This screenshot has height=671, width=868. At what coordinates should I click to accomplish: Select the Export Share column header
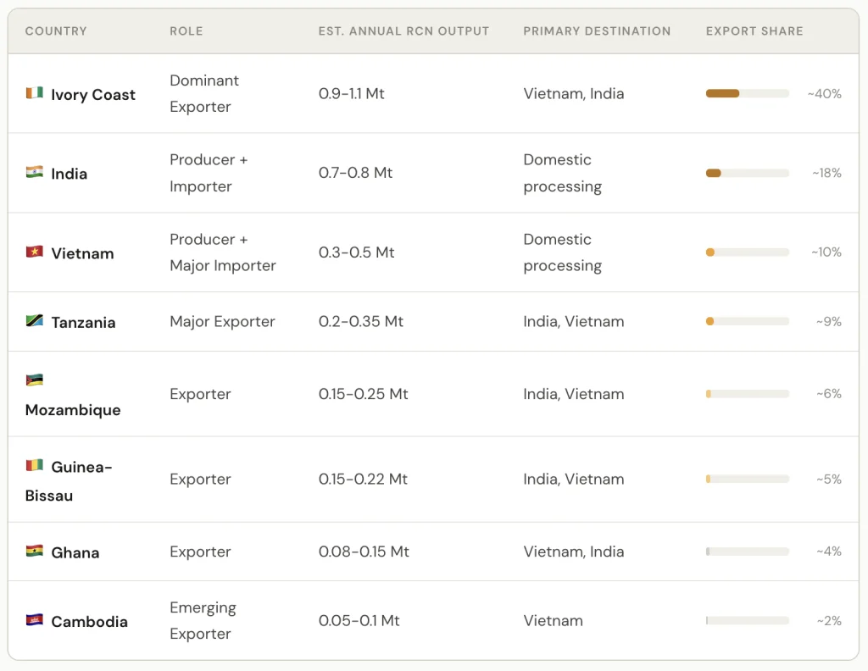click(x=754, y=31)
